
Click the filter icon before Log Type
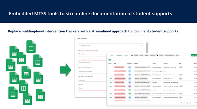(x=132, y=55)
